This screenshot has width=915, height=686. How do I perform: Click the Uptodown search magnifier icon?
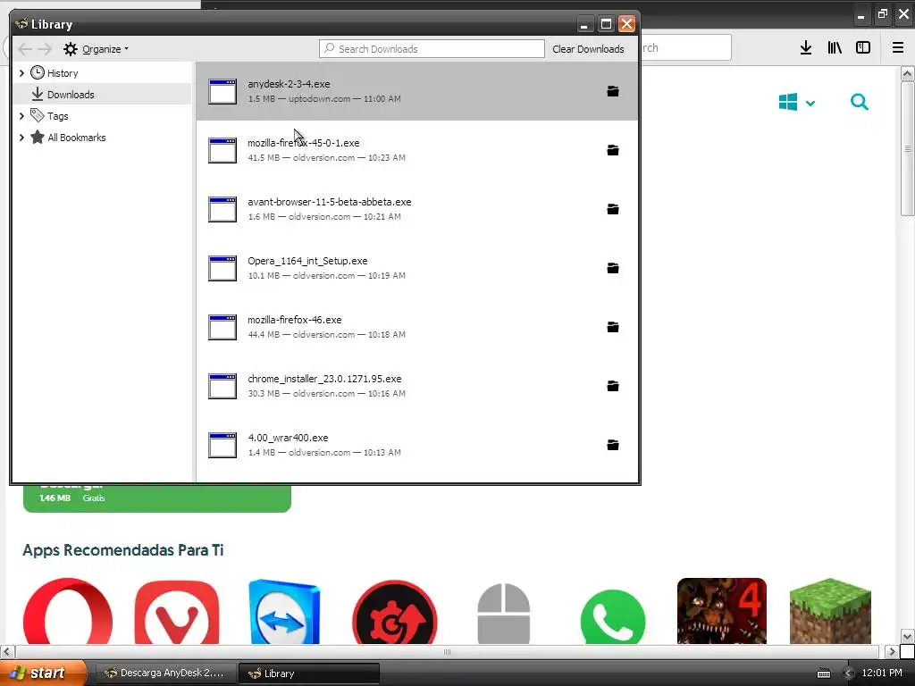859,103
